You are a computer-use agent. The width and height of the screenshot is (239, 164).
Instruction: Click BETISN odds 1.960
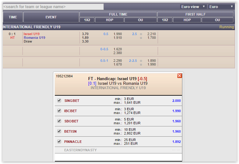point(176,131)
